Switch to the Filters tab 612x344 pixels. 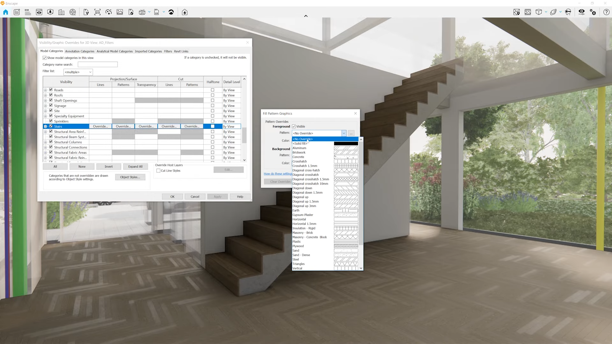pos(168,51)
